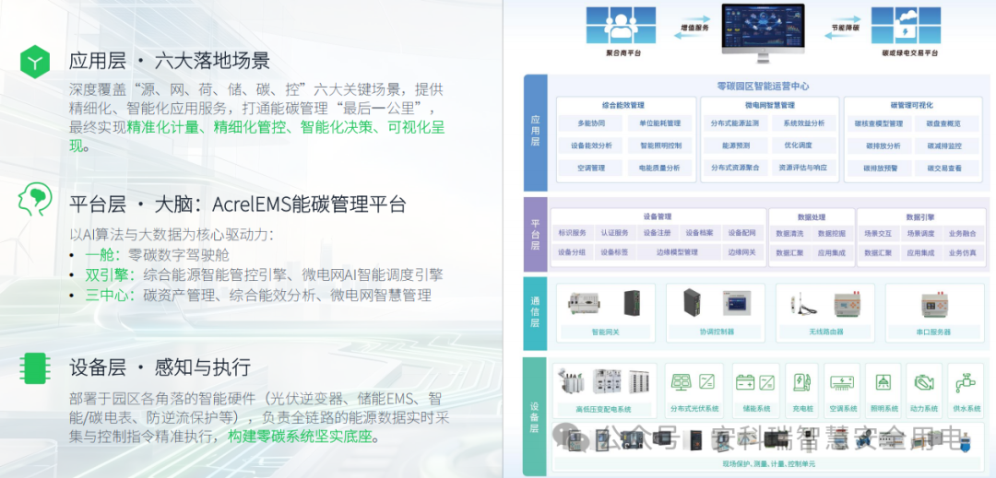Click the inverter icon in 分布式光伏系统 box

(x=706, y=381)
